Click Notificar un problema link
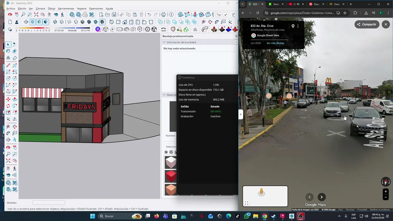The image size is (393, 221). (380, 210)
